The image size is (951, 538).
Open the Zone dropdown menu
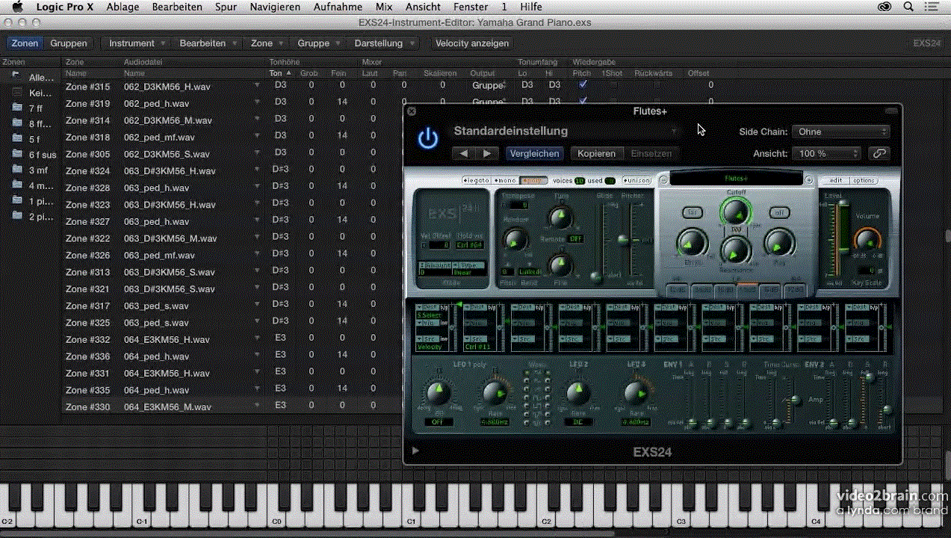click(x=267, y=43)
